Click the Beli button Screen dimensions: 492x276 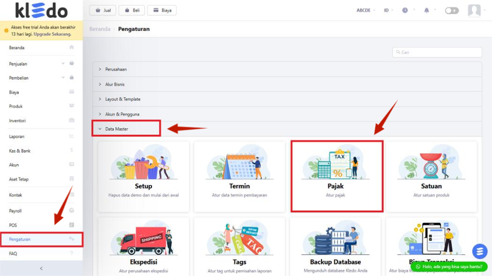(132, 10)
